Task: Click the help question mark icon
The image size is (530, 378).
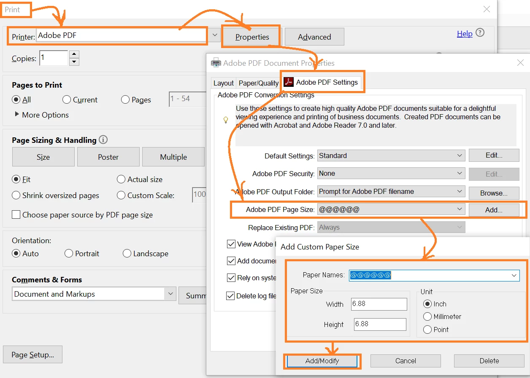Action: 480,33
